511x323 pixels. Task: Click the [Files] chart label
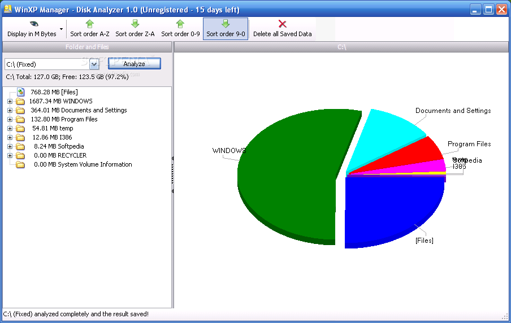click(x=425, y=241)
